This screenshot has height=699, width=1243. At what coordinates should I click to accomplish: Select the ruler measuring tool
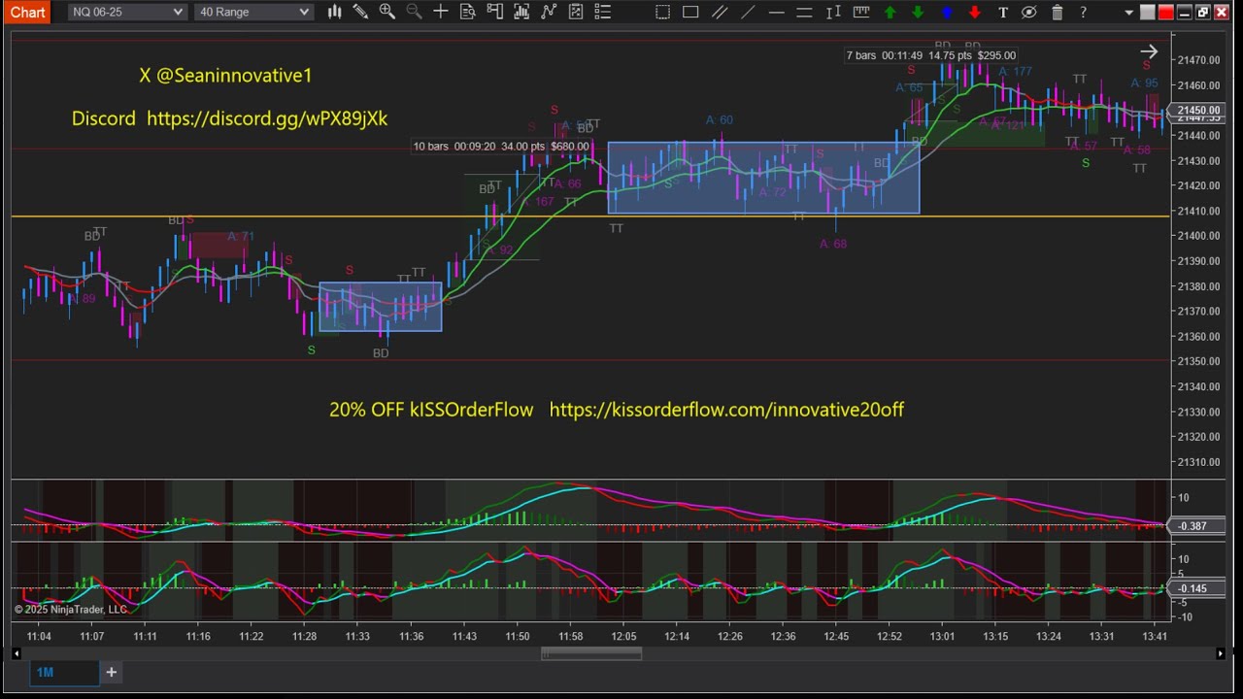861,12
